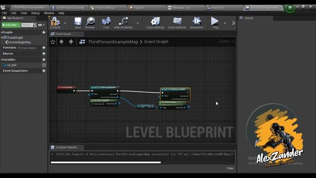Focus the My Blueprint search field
Viewport: 316px width, 178px height.
(27, 25)
